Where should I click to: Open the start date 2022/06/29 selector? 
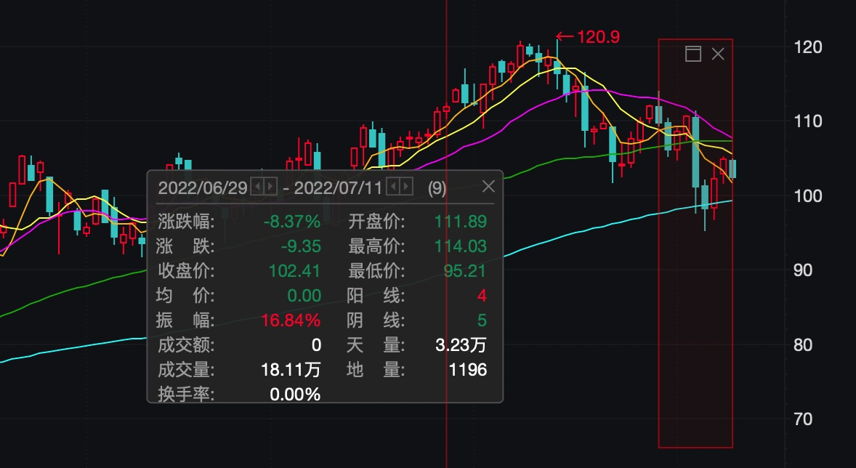203,187
